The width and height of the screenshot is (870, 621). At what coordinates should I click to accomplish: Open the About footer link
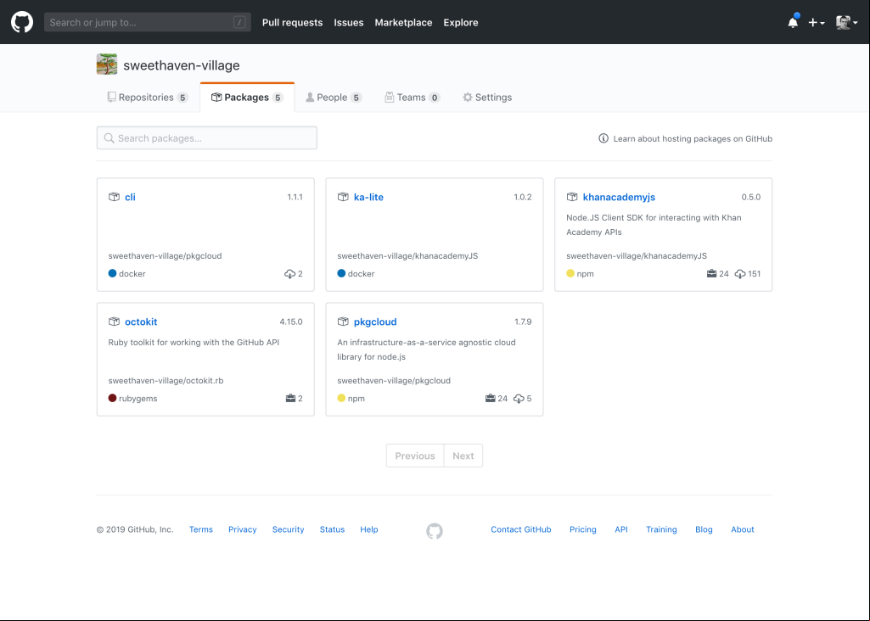(743, 529)
